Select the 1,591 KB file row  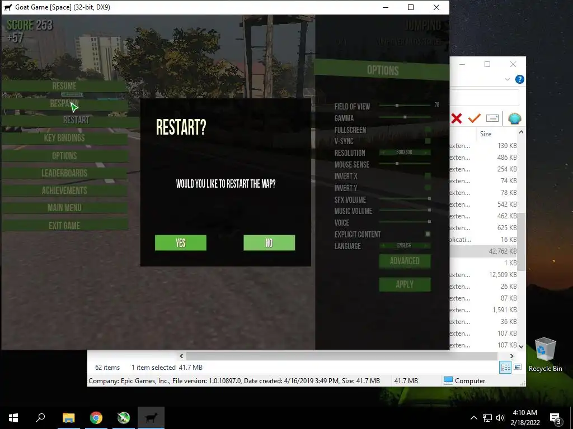[484, 309]
